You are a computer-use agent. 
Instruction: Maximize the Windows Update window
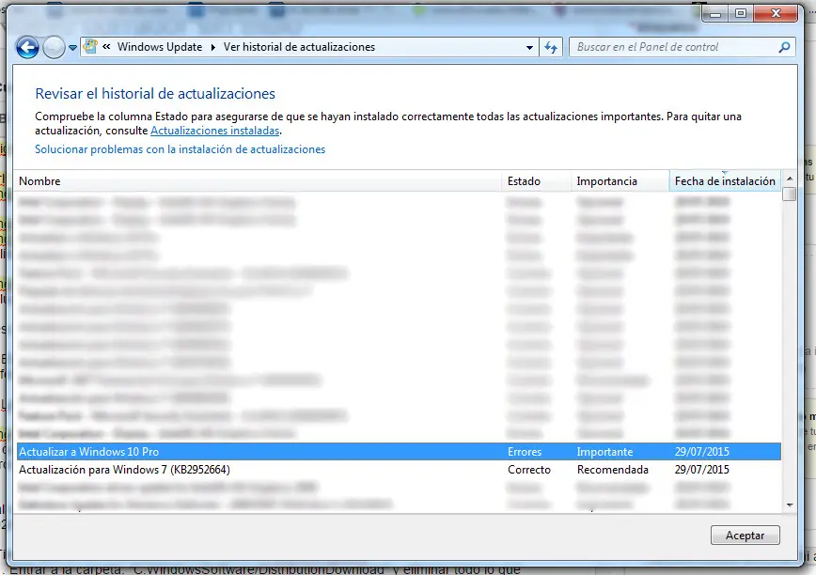741,13
